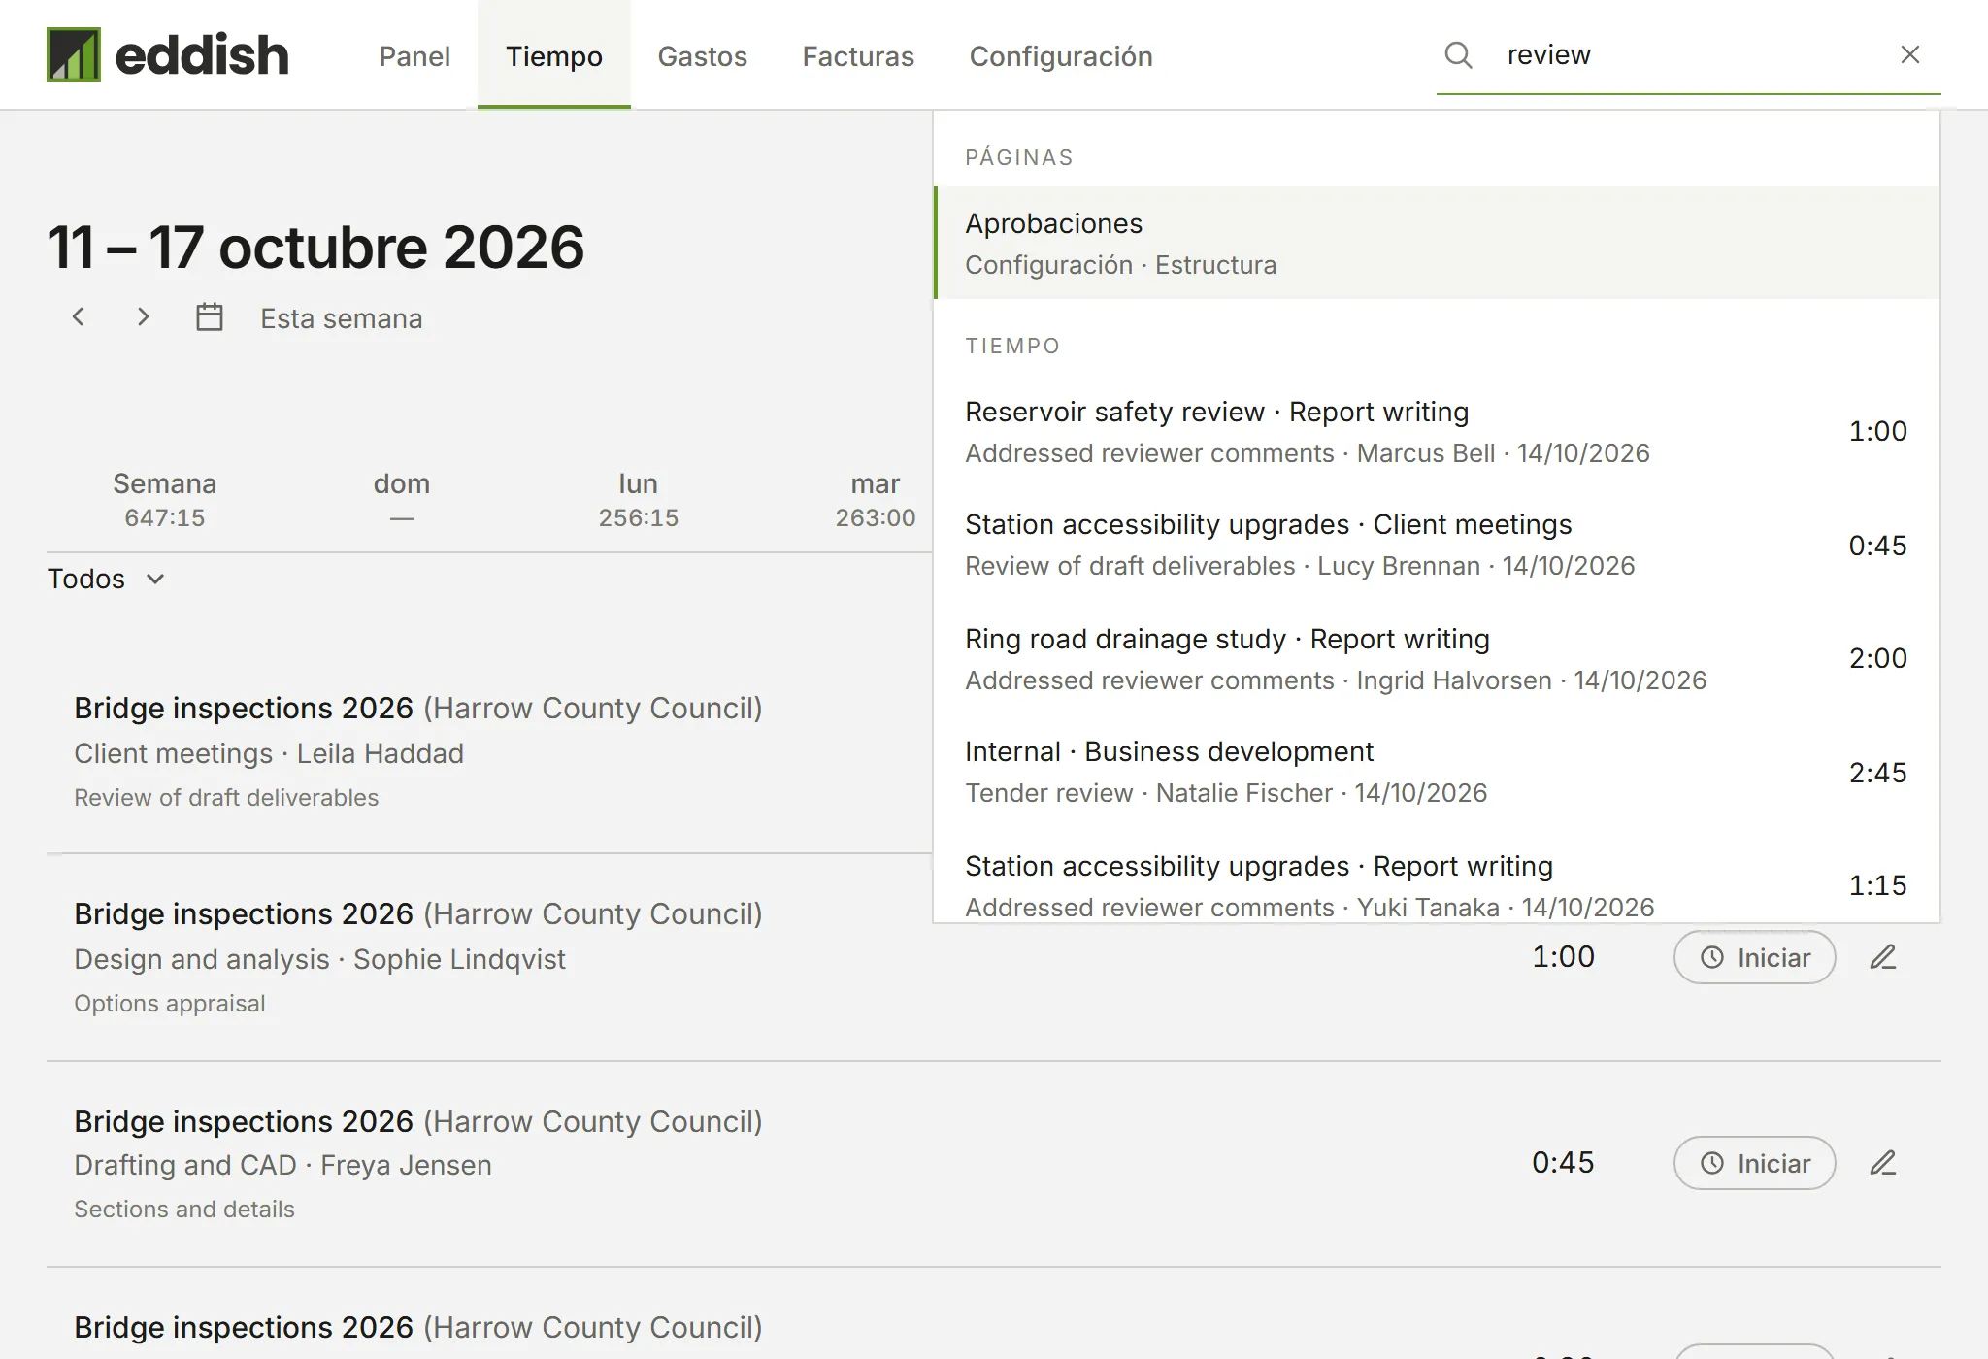
Task: Open the Gastos tab
Action: click(702, 55)
